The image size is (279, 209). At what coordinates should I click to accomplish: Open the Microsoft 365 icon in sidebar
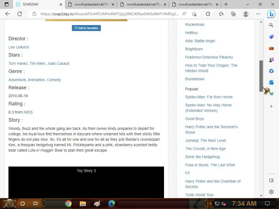(x=271, y=71)
